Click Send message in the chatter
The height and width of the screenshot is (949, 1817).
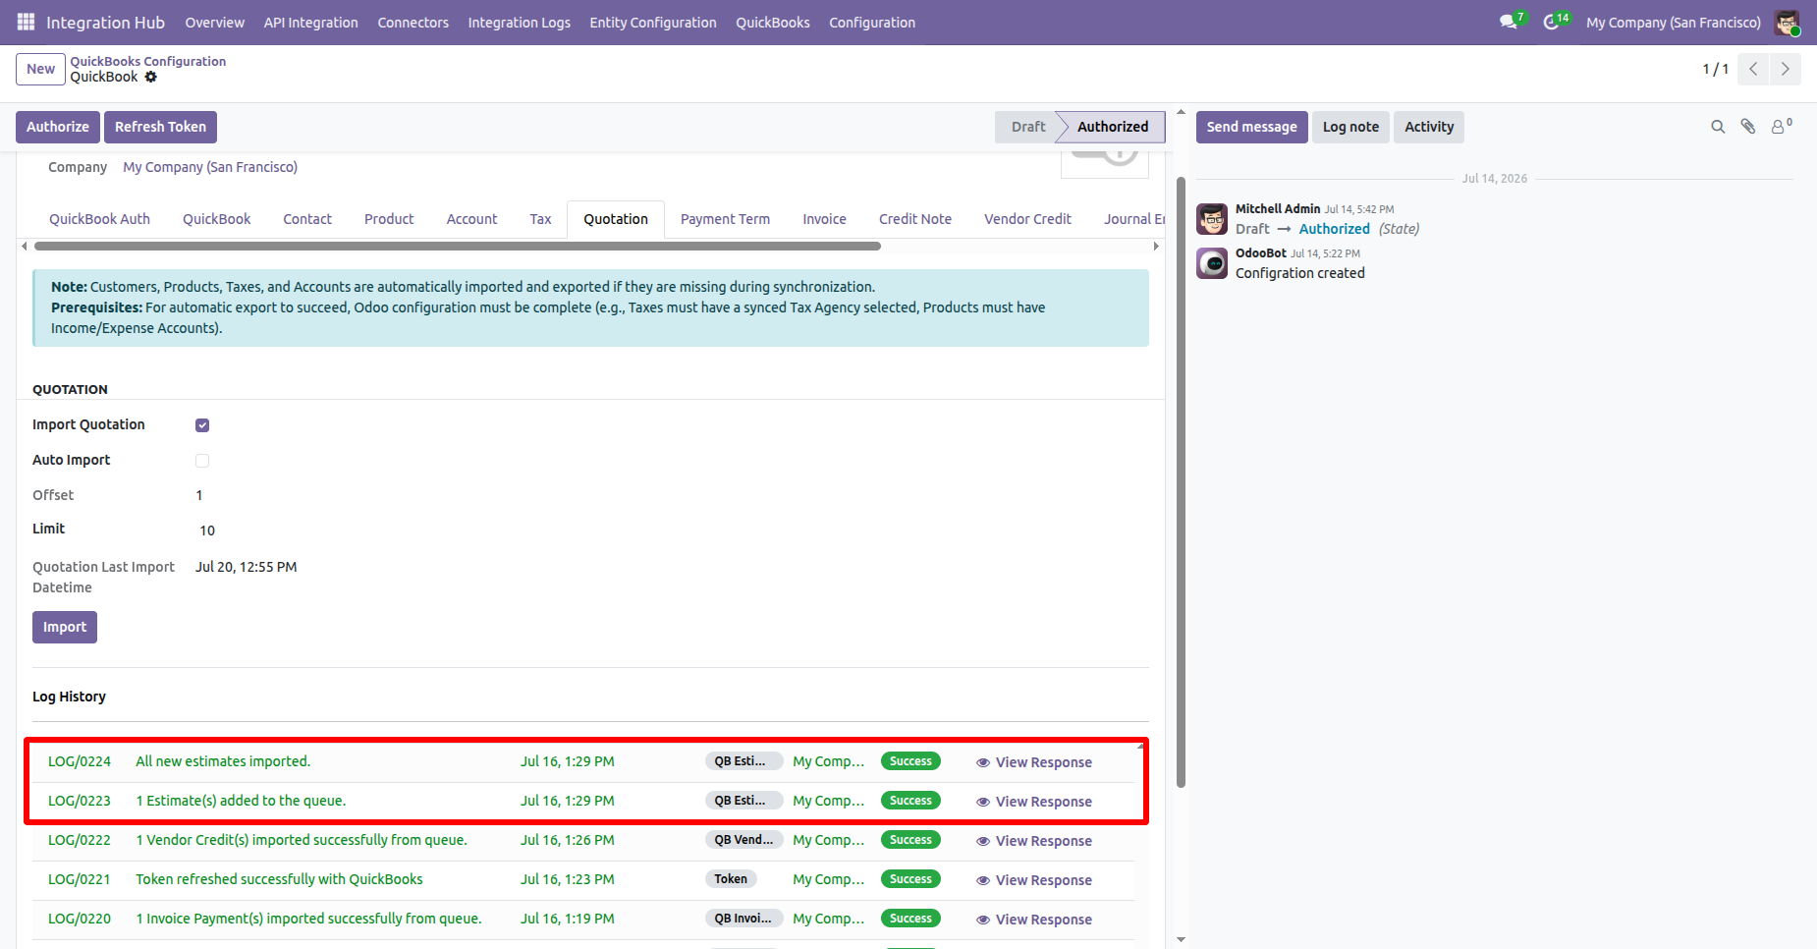click(1251, 127)
